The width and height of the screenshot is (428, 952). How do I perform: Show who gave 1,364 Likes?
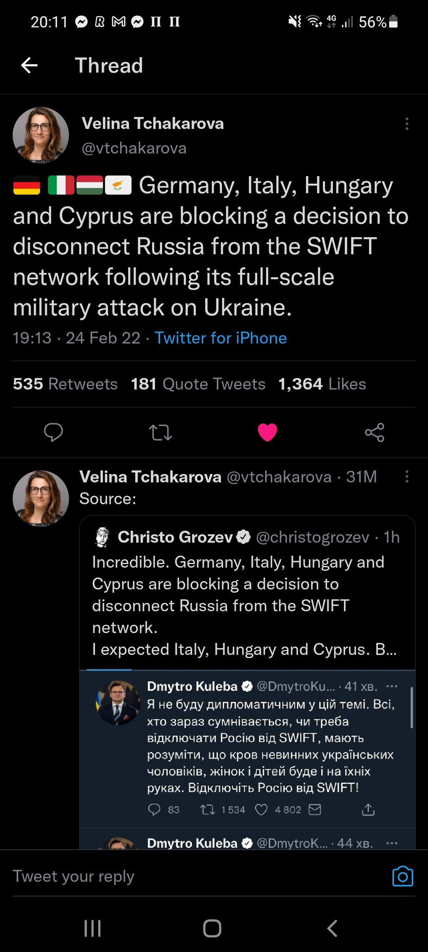pyautogui.click(x=322, y=384)
